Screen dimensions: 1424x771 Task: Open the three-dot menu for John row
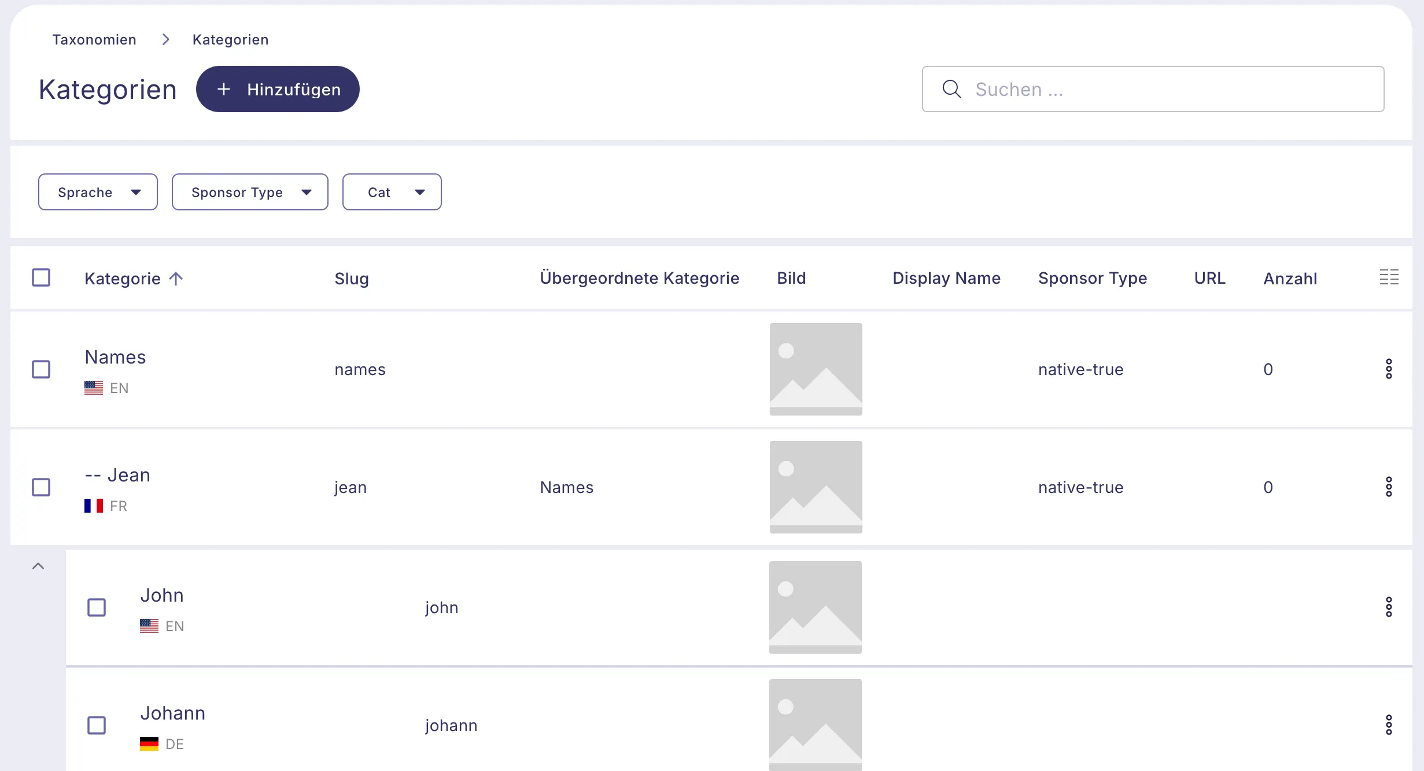coord(1389,607)
